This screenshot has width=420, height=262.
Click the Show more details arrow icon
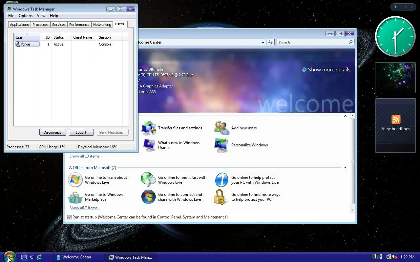click(x=304, y=70)
